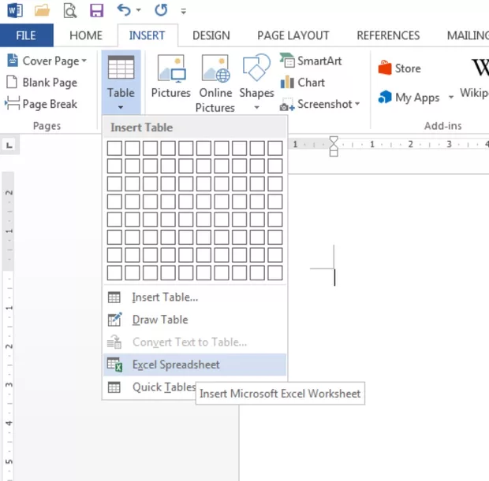Open the PAGE LAYOUT tab
489x481 pixels.
[x=292, y=35]
